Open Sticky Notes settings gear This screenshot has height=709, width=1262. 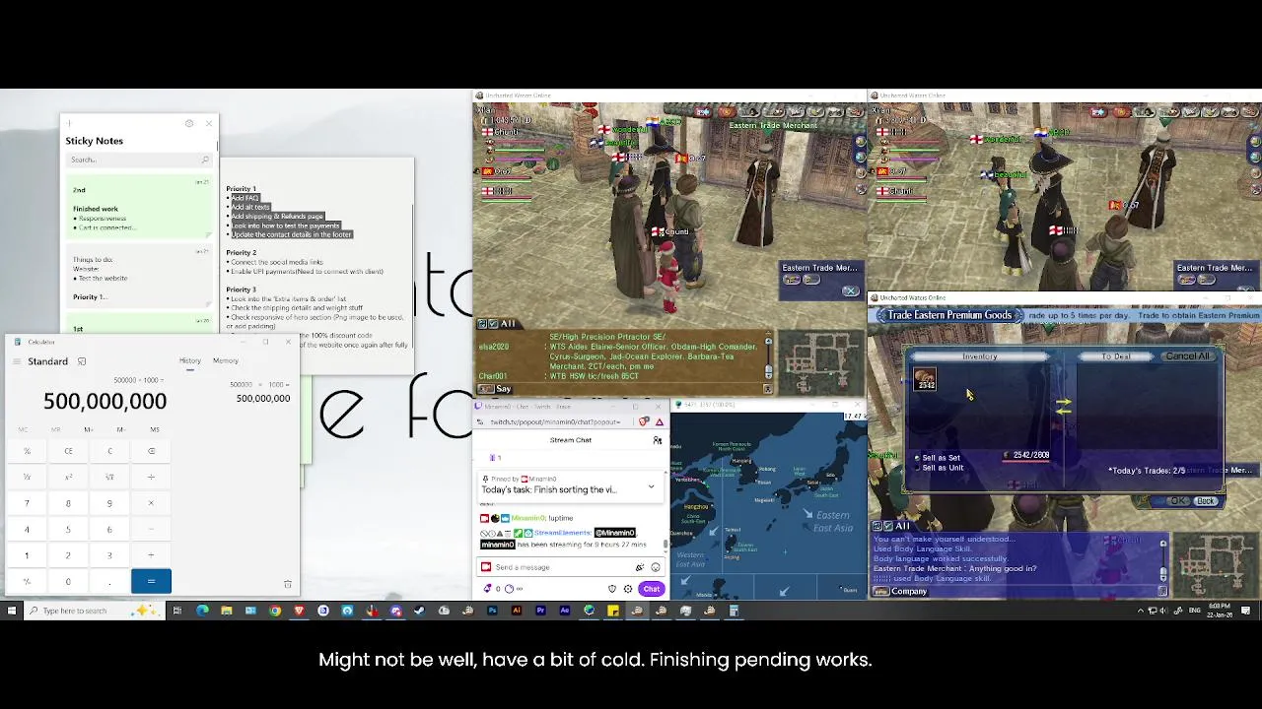point(189,123)
